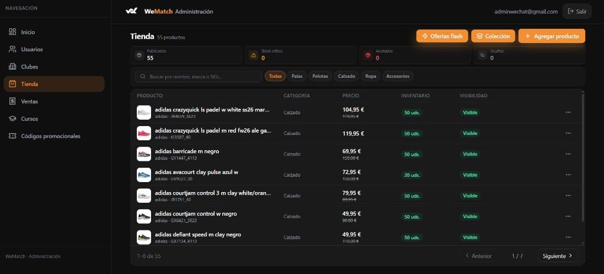The width and height of the screenshot is (604, 274).
Task: Click thumbnail of crazyquick ls padel w white
Action: (x=144, y=113)
